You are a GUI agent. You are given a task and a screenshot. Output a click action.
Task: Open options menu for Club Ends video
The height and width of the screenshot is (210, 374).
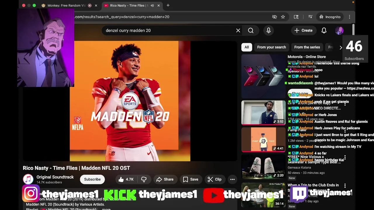tap(345, 185)
